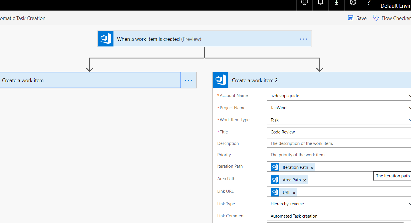
Task: Click the Title field with Code Review
Action: click(x=339, y=132)
